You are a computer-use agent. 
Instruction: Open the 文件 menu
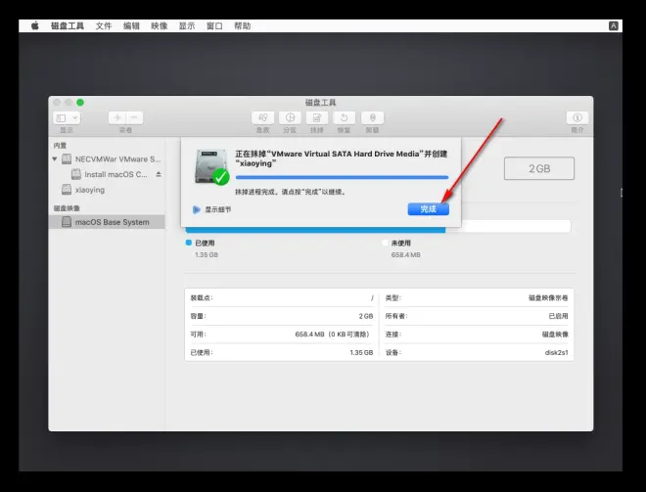click(104, 26)
